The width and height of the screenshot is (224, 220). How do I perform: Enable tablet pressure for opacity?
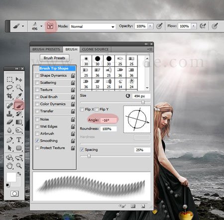pos(159,26)
